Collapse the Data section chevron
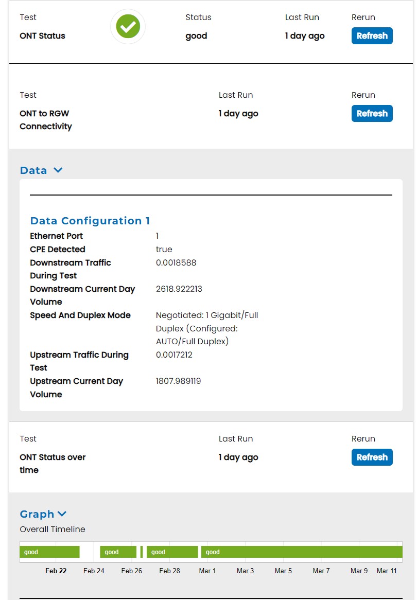Image resolution: width=417 pixels, height=600 pixels. click(58, 170)
